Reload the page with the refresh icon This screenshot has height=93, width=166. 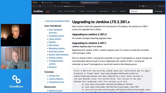40,6
